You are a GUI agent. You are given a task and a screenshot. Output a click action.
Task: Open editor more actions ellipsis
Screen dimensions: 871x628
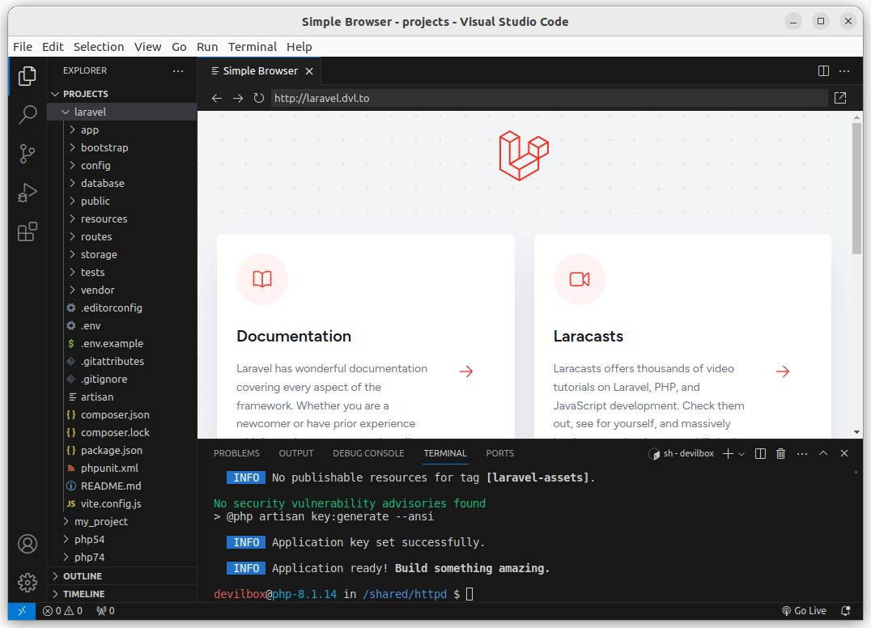(x=844, y=71)
